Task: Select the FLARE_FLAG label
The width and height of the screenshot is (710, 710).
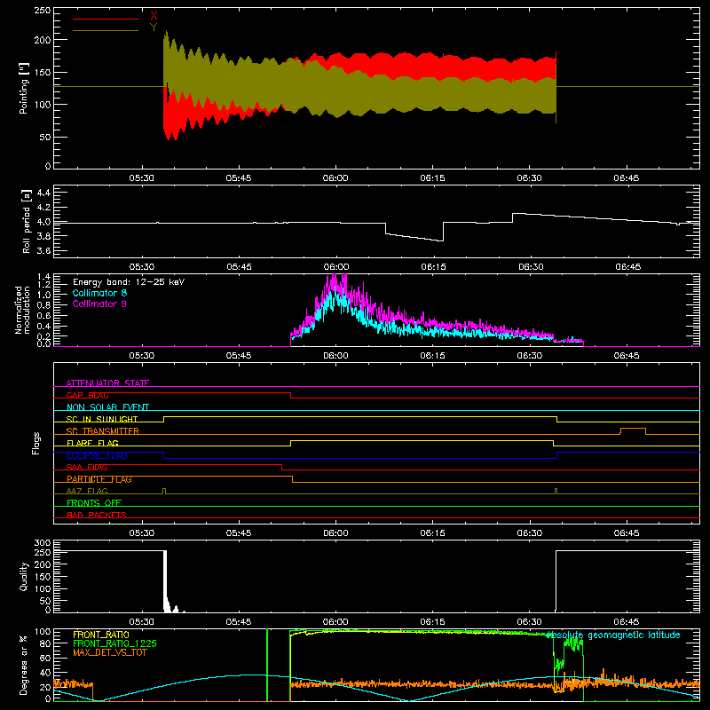Action: click(x=92, y=443)
